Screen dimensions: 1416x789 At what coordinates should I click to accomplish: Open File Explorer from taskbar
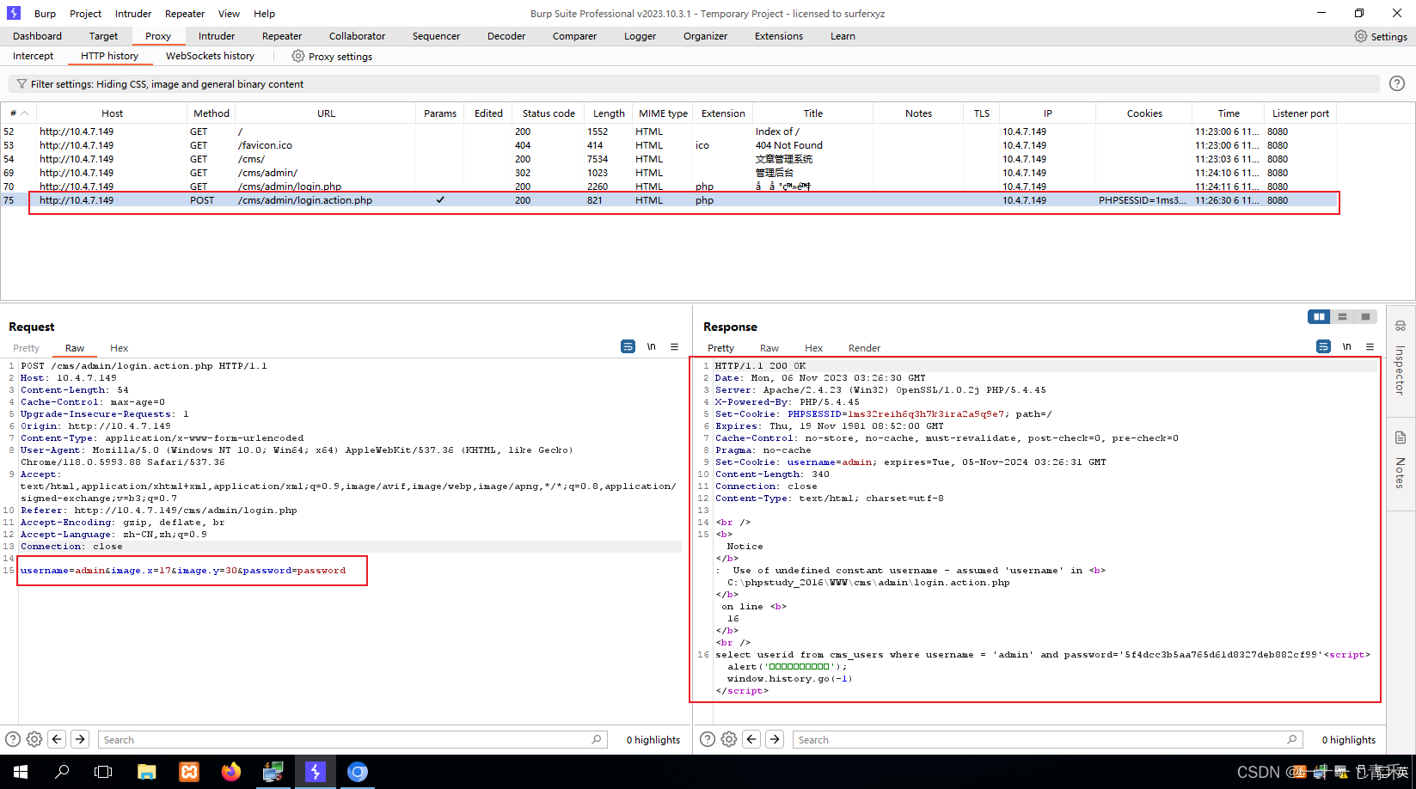146,772
